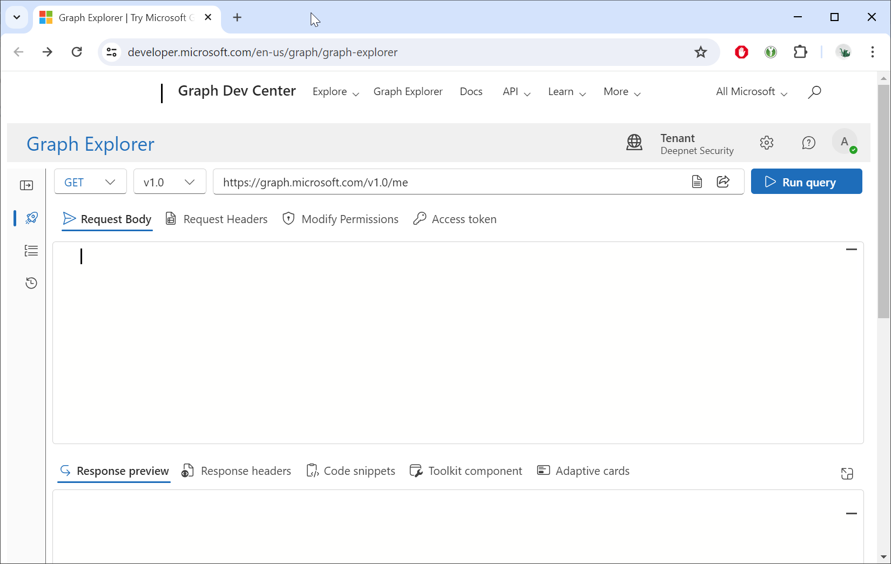Viewport: 891px width, 564px height.
Task: Switch to Request Headers tab
Action: point(217,219)
